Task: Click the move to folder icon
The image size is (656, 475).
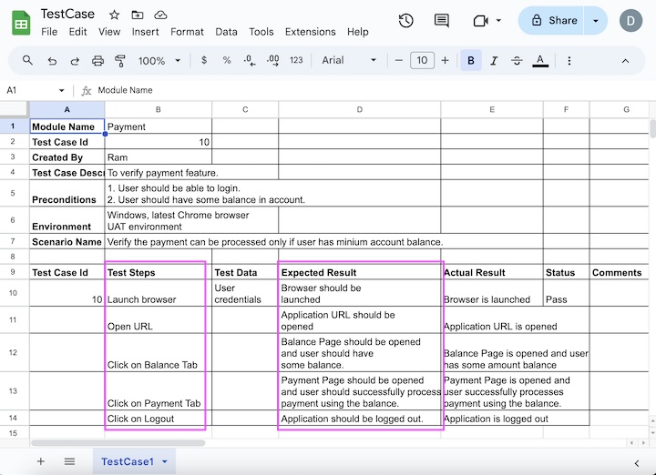Action: point(138,15)
